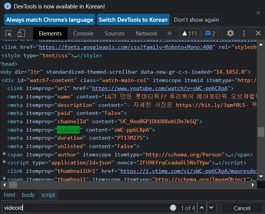Select body in the breadcrumb bar

pos(28,195)
